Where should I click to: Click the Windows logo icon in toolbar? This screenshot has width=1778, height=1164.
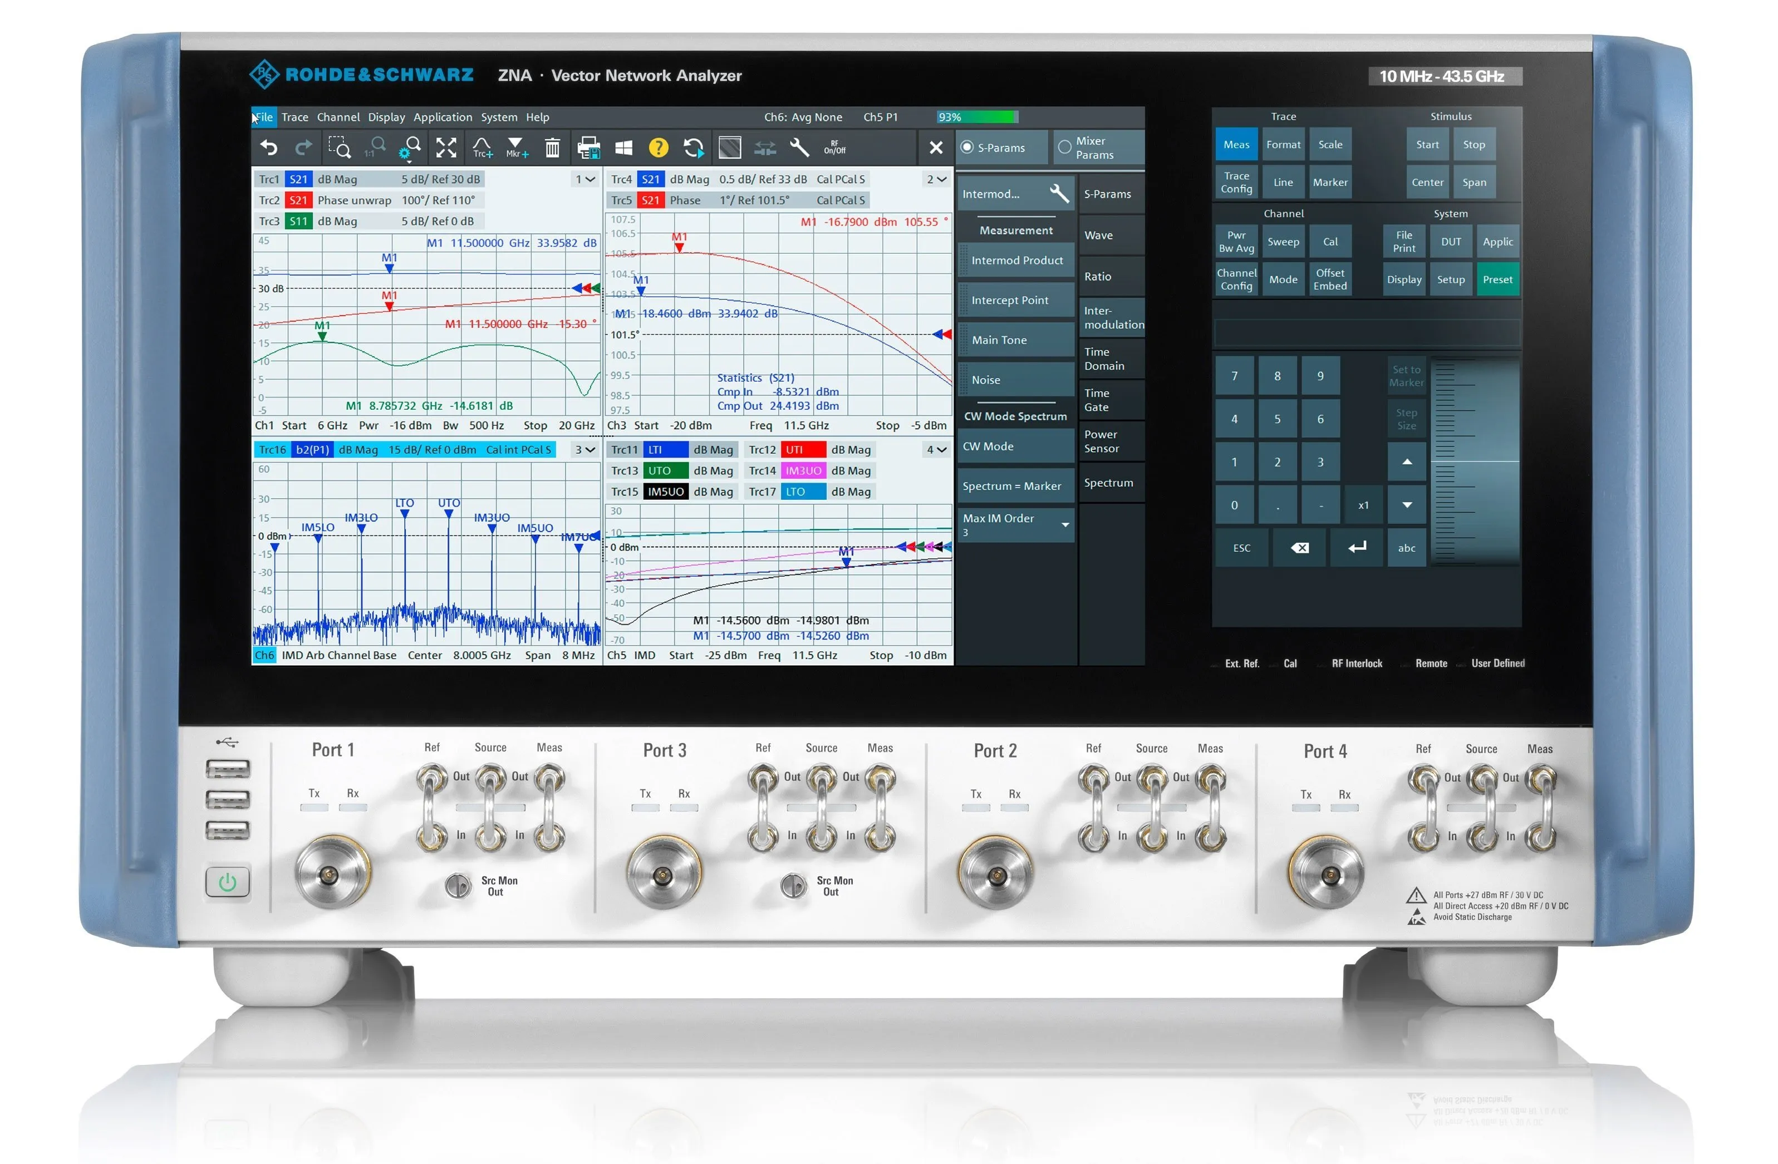pos(624,148)
